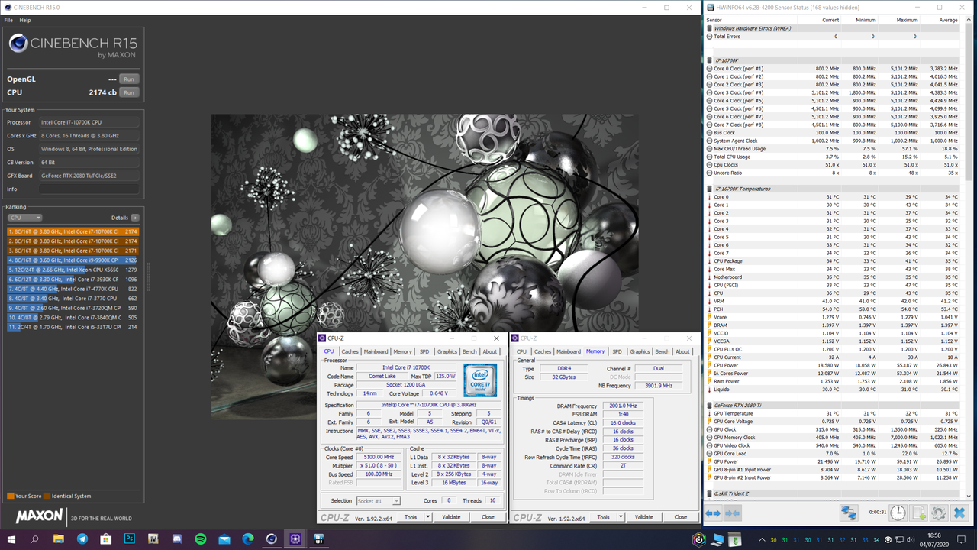This screenshot has width=977, height=550.
Task: Open the File menu in Cinebench
Action: [8, 19]
